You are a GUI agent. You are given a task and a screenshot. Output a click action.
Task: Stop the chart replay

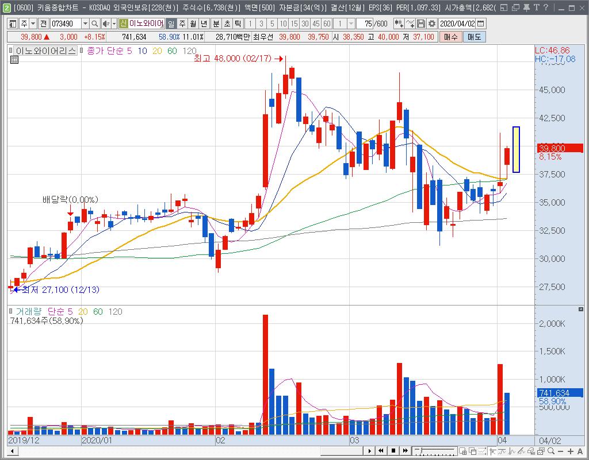(x=393, y=451)
